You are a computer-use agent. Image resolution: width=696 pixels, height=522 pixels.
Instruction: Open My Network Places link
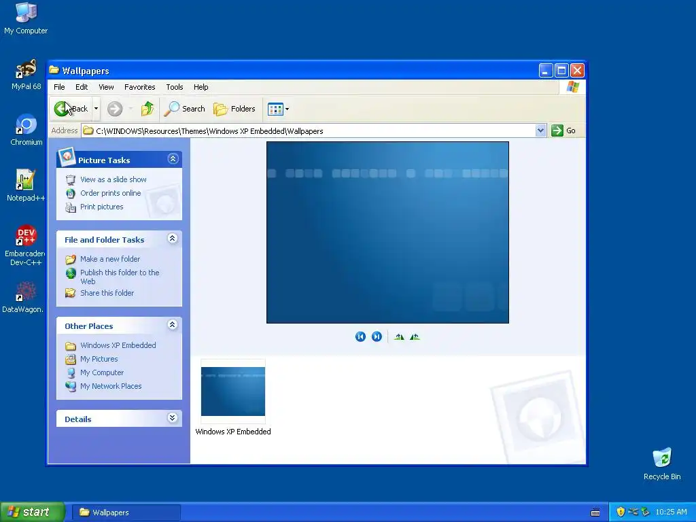coord(111,386)
